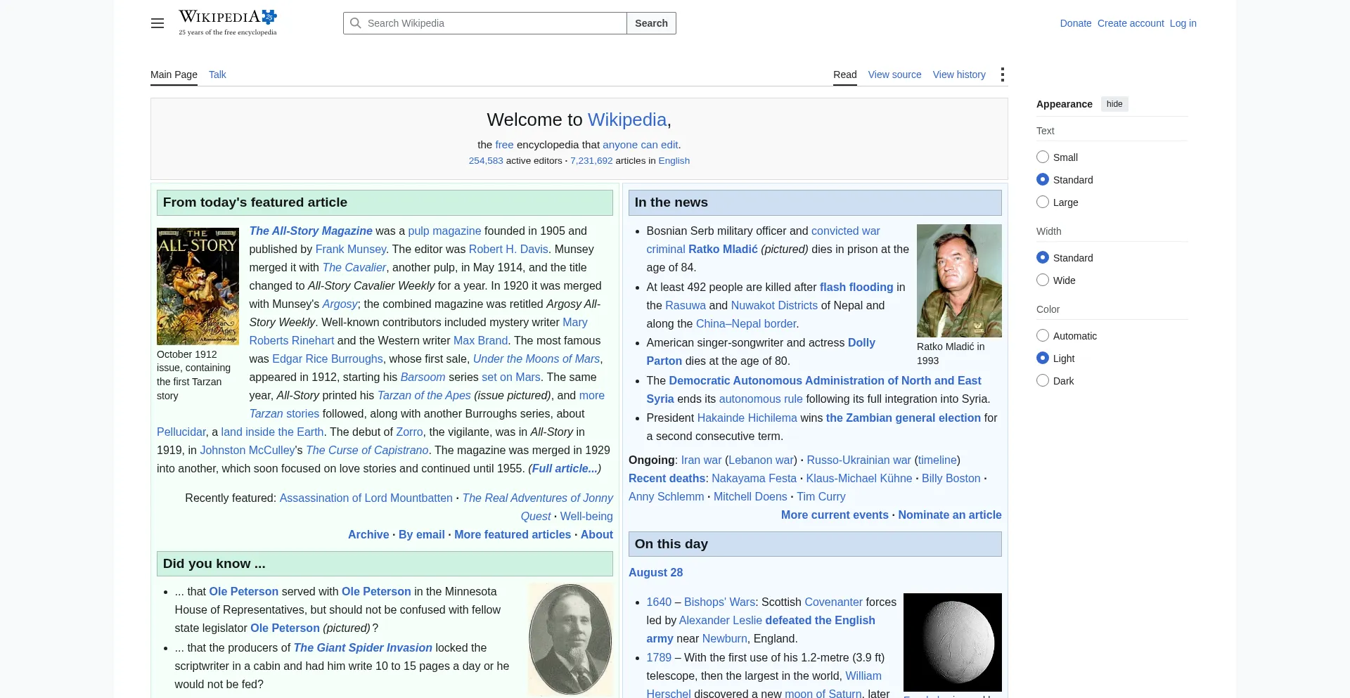
Task: Open the more options vertical dots menu
Action: (1003, 75)
